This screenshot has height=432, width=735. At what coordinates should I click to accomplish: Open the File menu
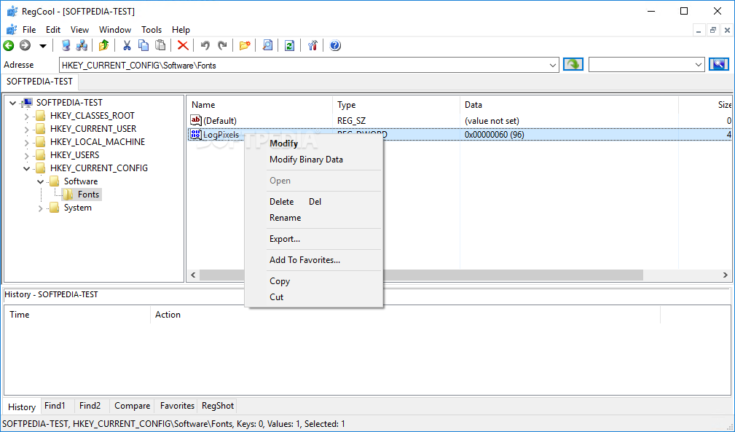(29, 30)
